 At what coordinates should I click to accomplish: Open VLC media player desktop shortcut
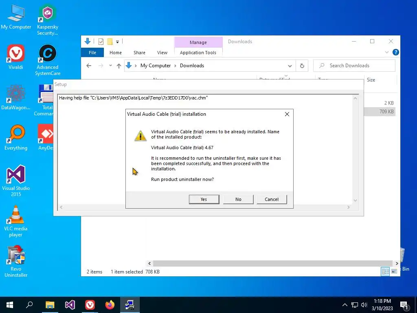(x=16, y=221)
